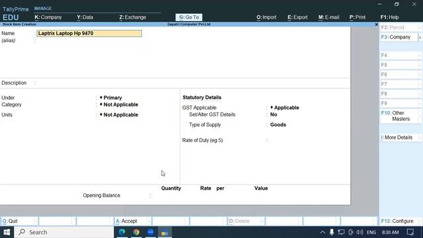This screenshot has width=423, height=238.
Task: Open the clock showing 8:30 AM
Action: pos(391,232)
